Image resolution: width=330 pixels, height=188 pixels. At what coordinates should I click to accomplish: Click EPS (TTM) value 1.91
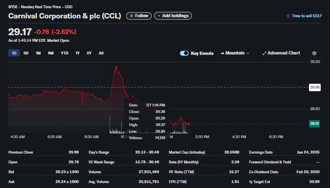point(235,182)
